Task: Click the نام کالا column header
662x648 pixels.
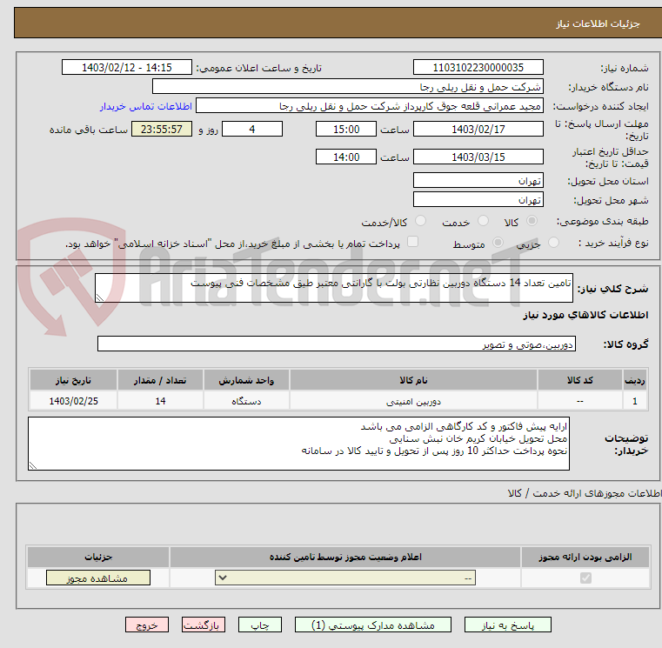Action: pyautogui.click(x=413, y=380)
